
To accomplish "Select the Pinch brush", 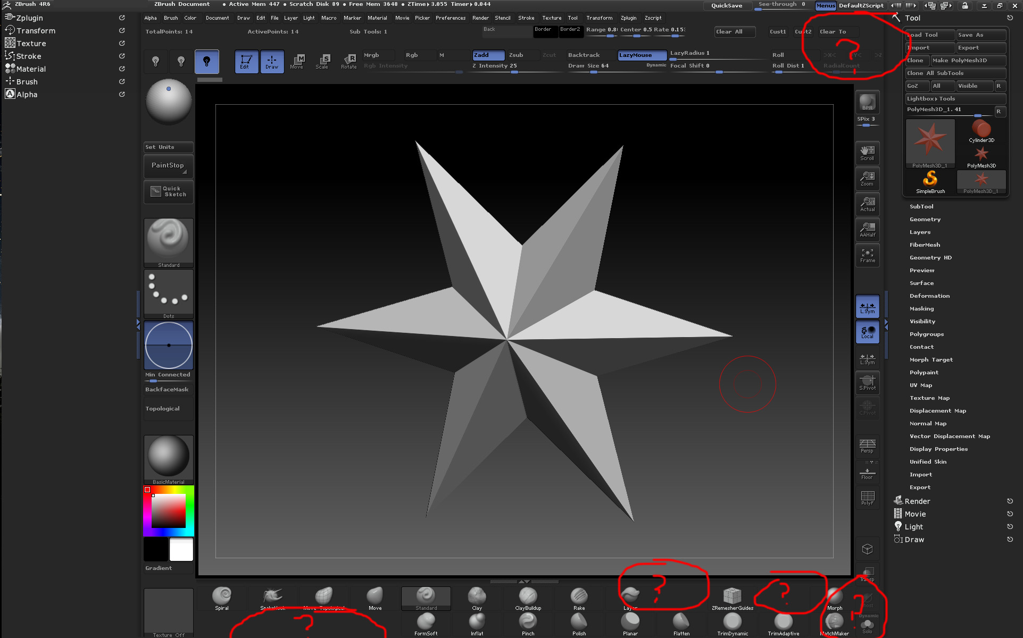I will [x=528, y=624].
